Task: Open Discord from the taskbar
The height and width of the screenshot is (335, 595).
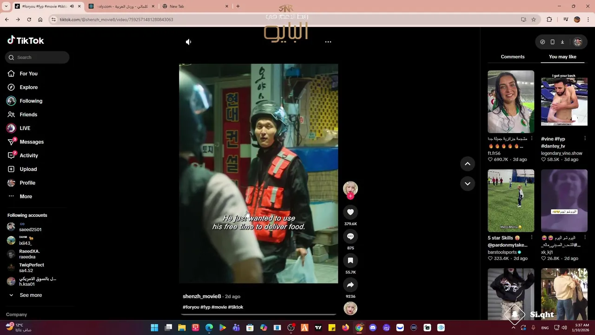Action: coord(372,328)
